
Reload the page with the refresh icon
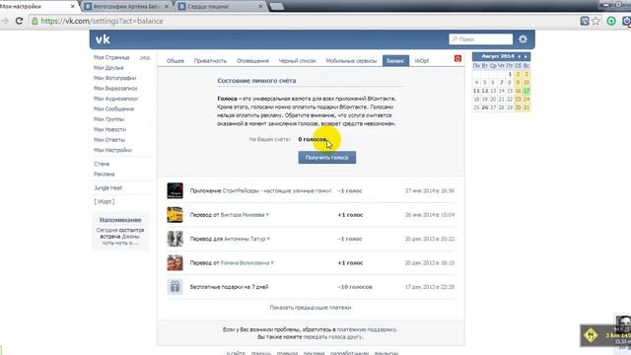(19, 21)
